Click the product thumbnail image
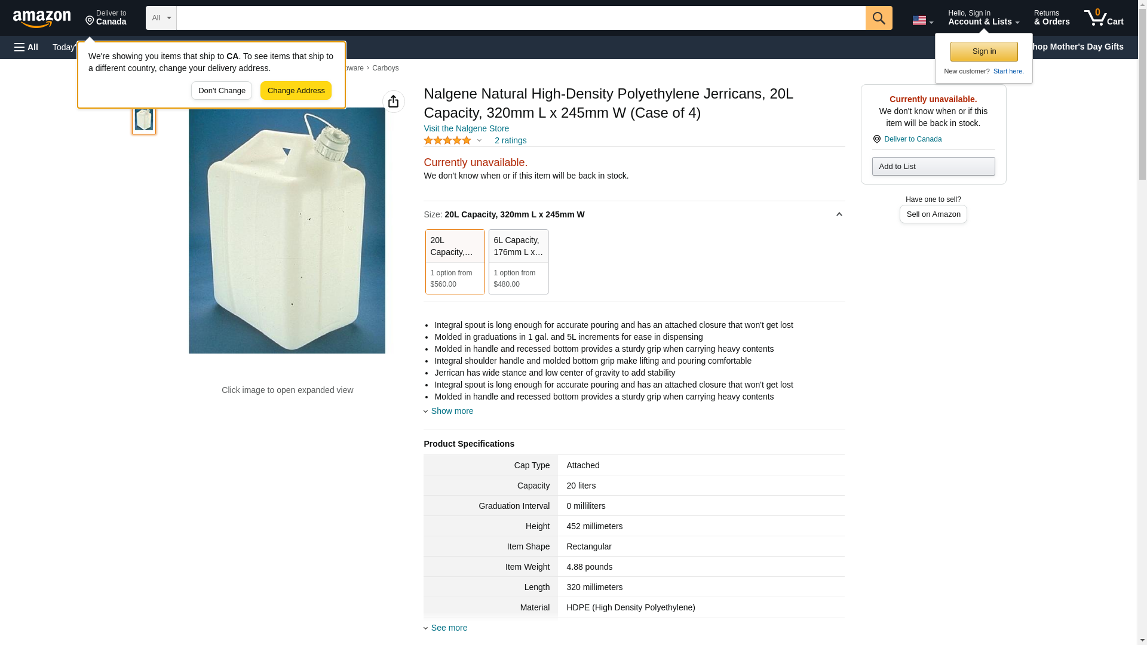This screenshot has height=645, width=1147. coord(144,119)
